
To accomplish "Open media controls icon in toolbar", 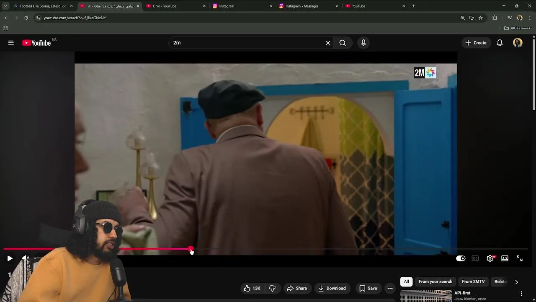I will tap(510, 18).
